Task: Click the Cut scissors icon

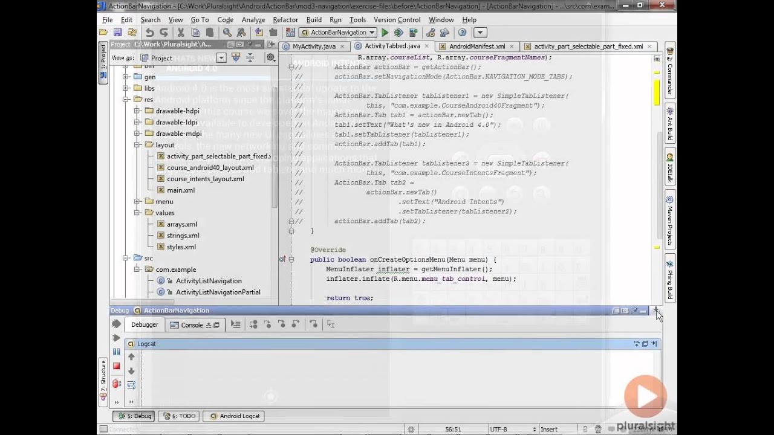Action: point(182,33)
